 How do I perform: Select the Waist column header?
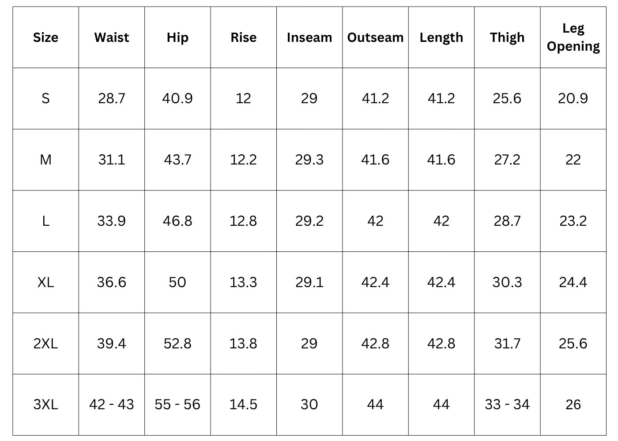(x=112, y=37)
